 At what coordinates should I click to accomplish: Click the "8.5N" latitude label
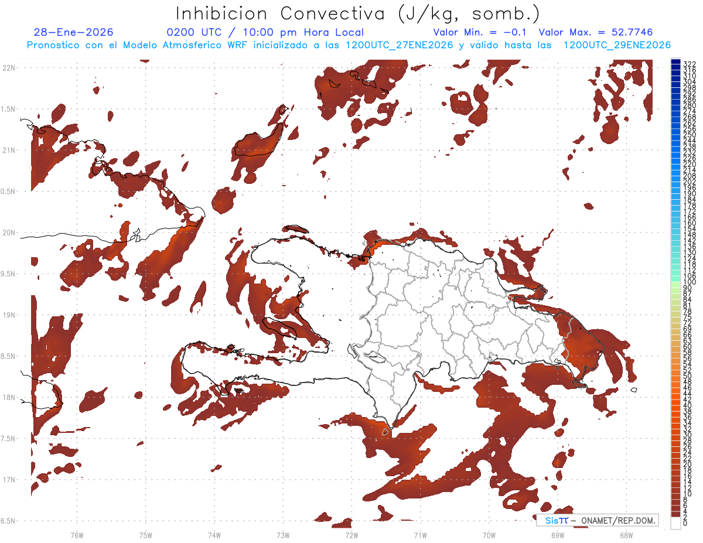(x=8, y=356)
